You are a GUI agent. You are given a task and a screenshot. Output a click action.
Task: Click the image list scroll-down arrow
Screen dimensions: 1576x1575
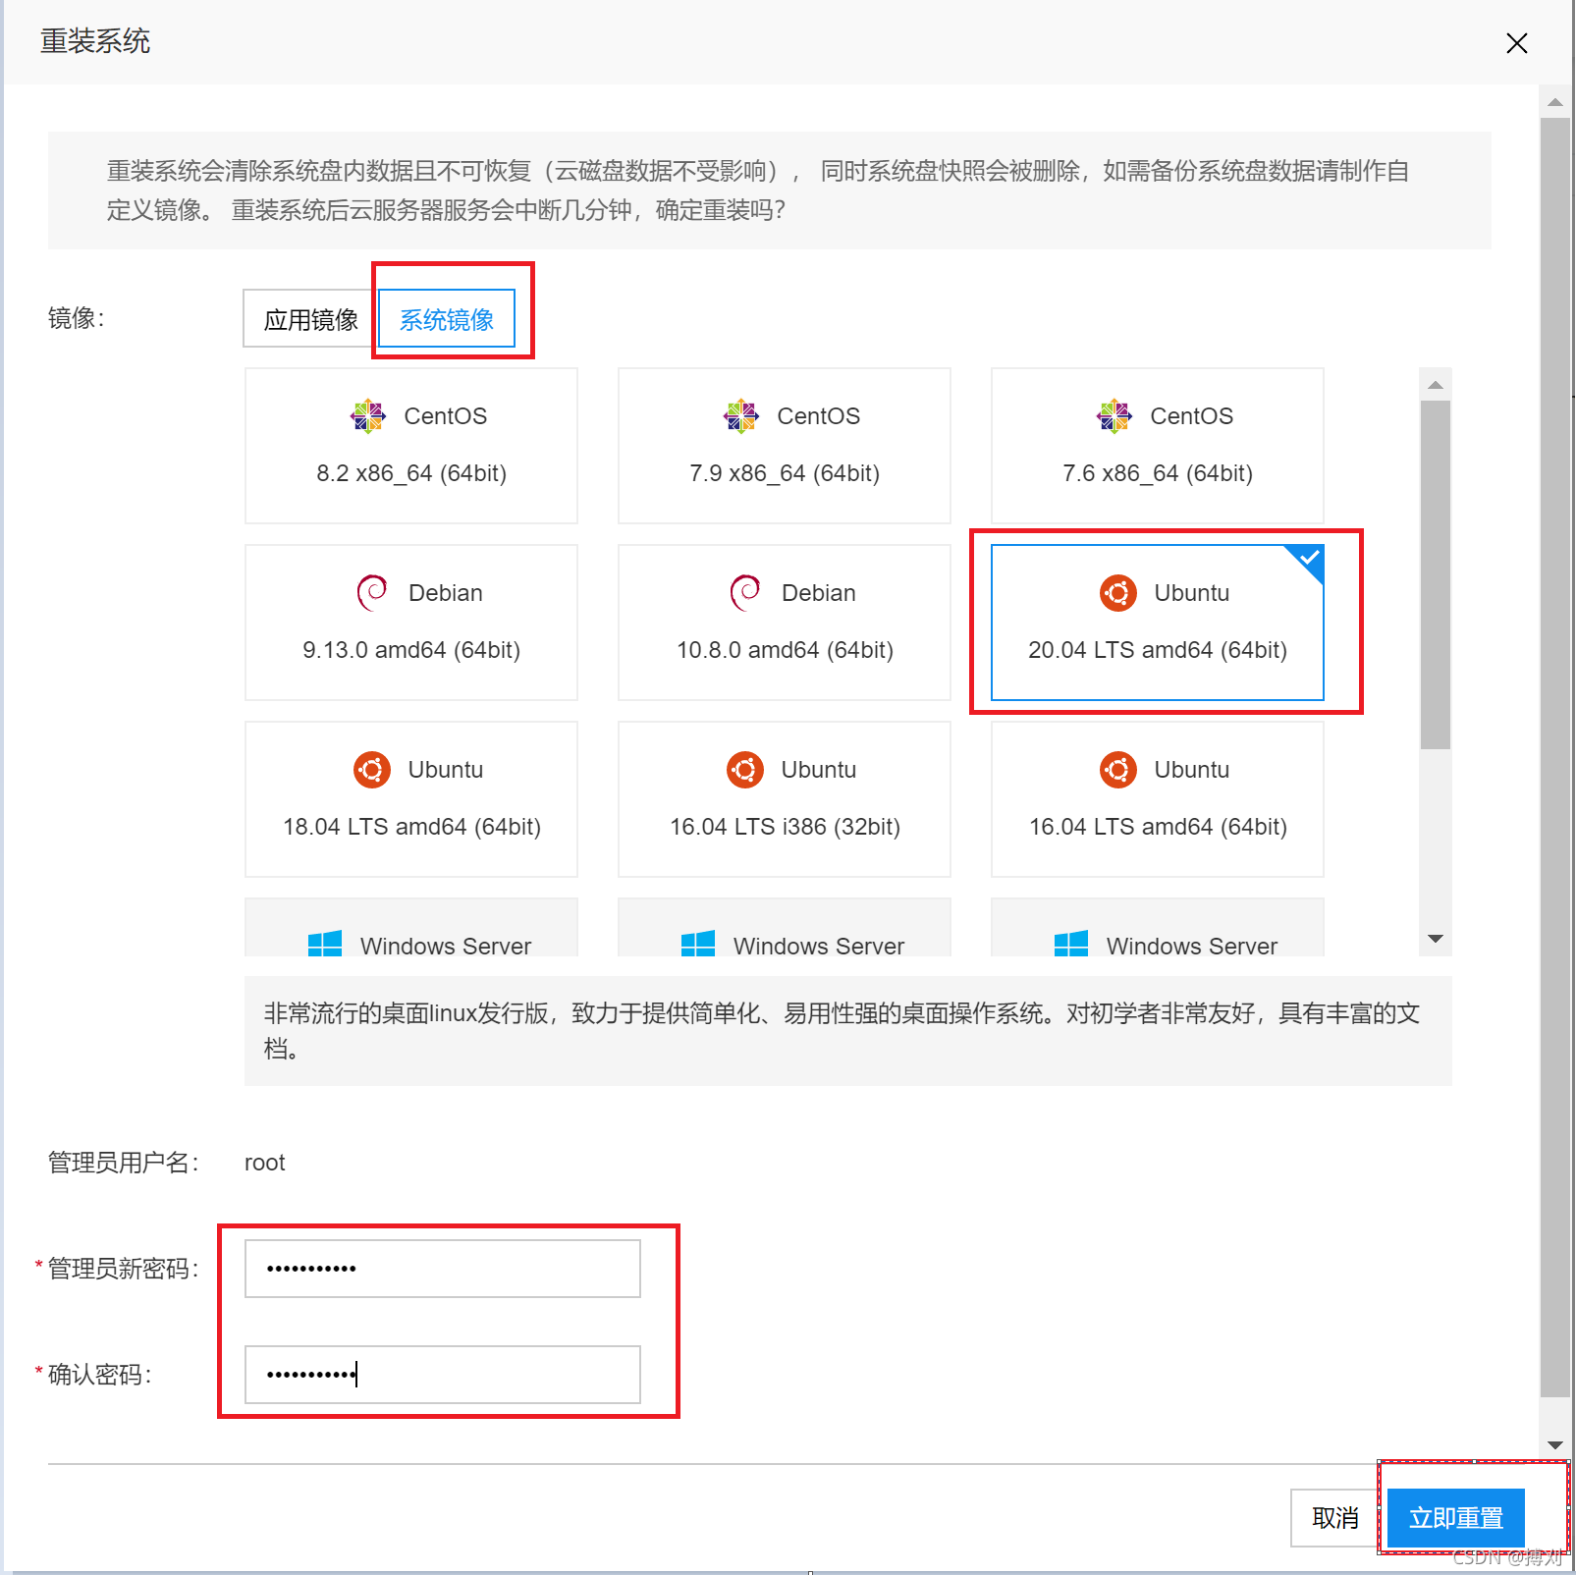click(1436, 939)
